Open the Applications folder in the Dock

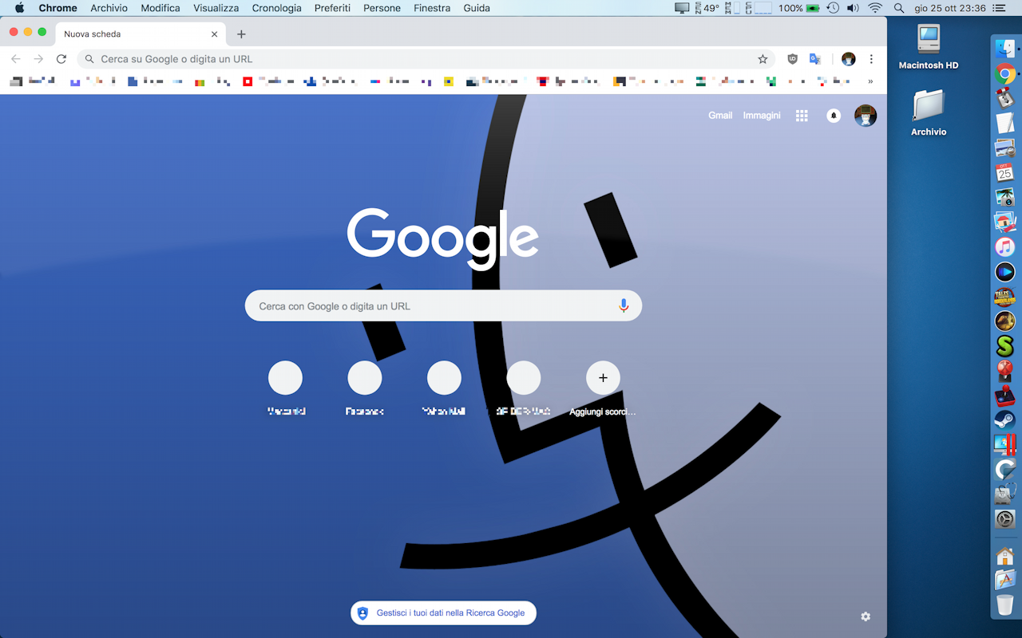pyautogui.click(x=1004, y=580)
